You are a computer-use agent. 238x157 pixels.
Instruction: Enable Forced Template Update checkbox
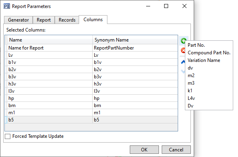coord(8,136)
